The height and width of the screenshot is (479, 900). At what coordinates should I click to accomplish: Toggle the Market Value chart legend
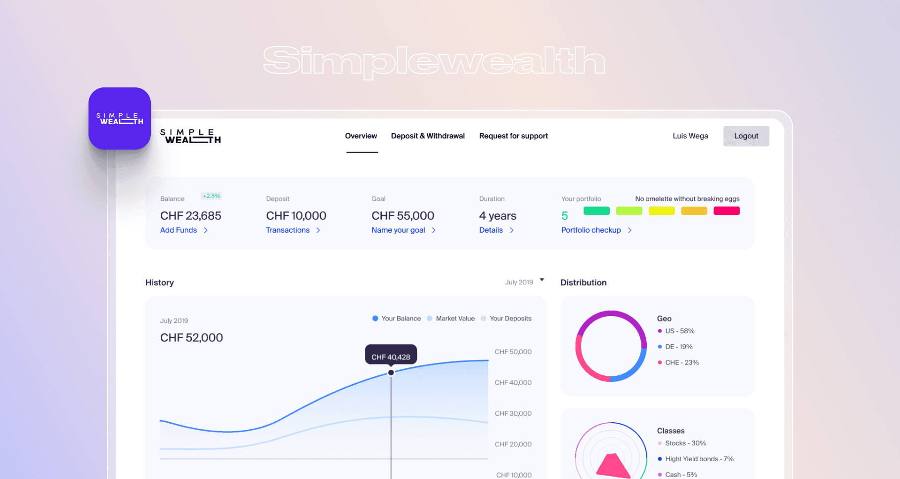pos(450,319)
